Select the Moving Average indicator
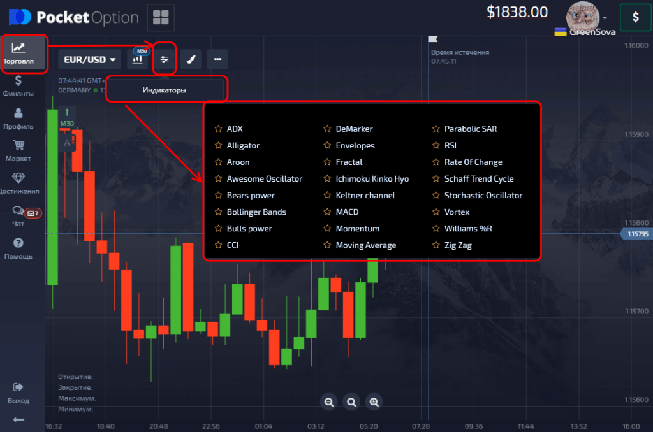Screen dimensions: 653x432 365,245
